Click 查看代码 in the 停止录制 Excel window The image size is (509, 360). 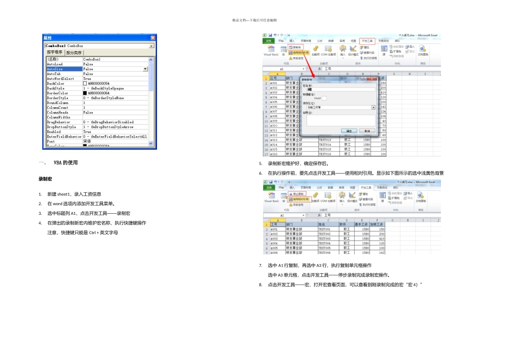coord(366,199)
